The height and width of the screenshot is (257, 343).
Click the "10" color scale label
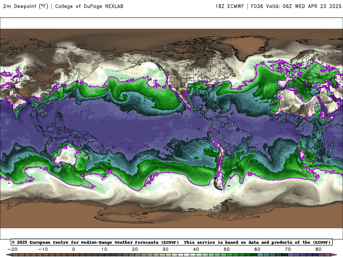104,249
